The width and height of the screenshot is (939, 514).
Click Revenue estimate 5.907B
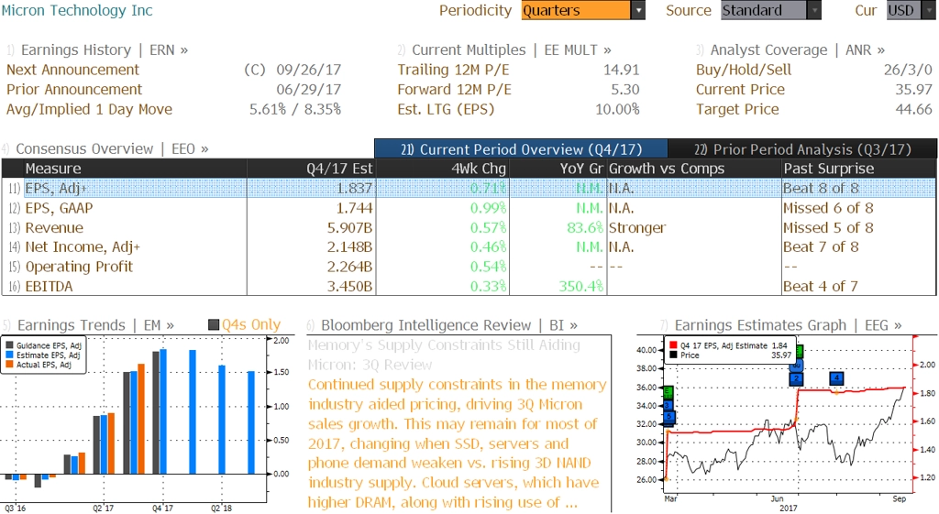click(x=349, y=227)
